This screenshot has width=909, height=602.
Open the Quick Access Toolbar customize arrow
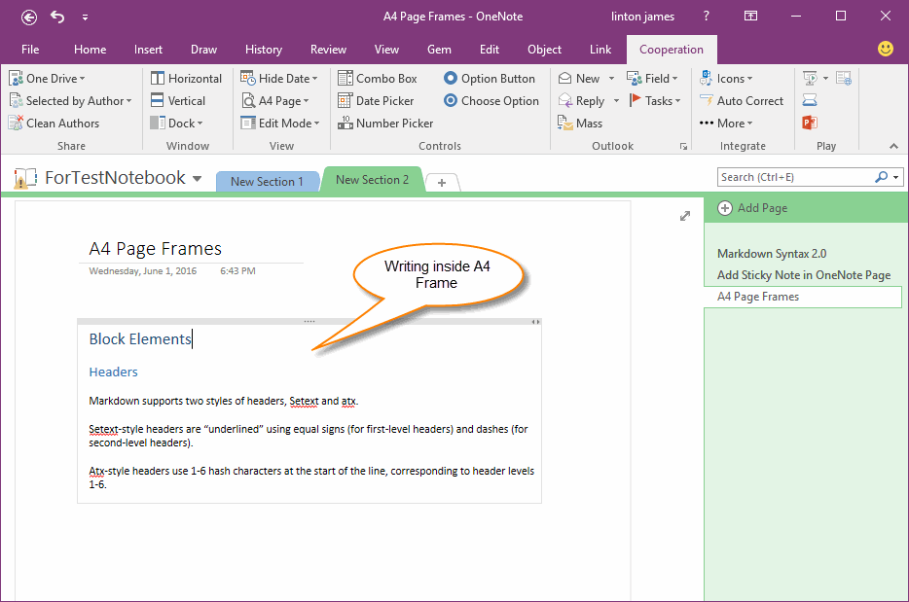(x=86, y=18)
